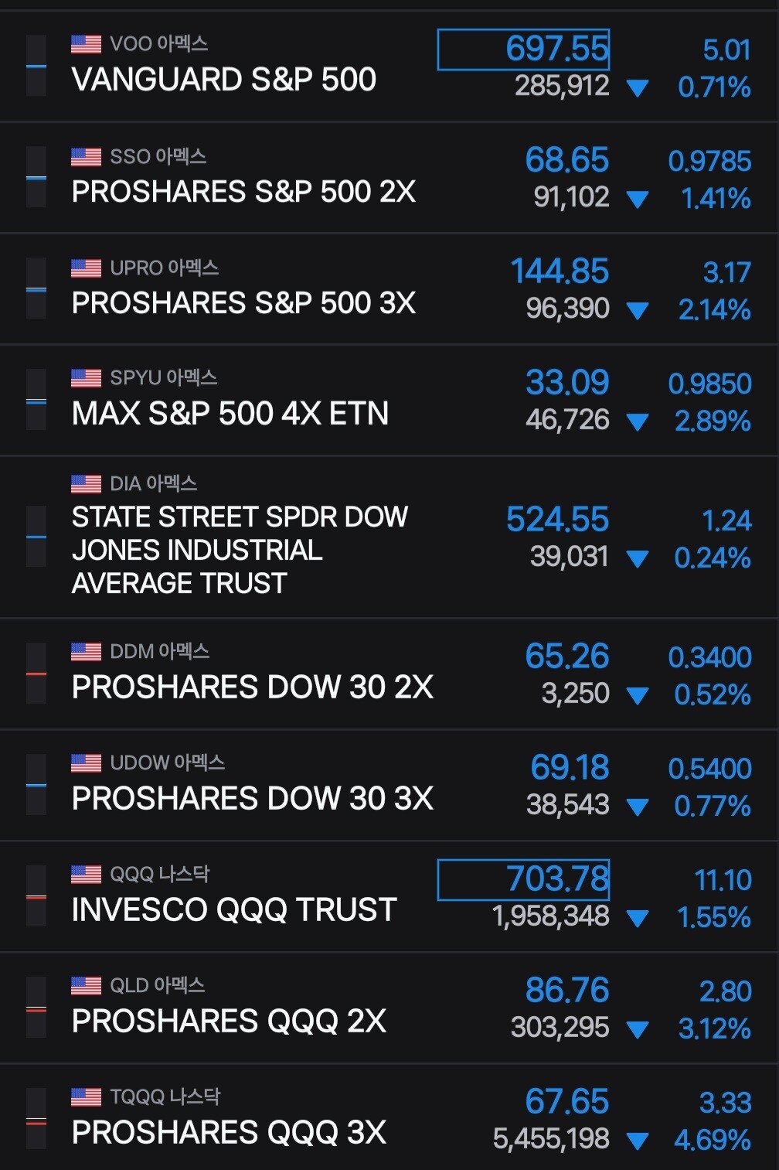Click the US flag icon beside VOO

pyautogui.click(x=86, y=44)
